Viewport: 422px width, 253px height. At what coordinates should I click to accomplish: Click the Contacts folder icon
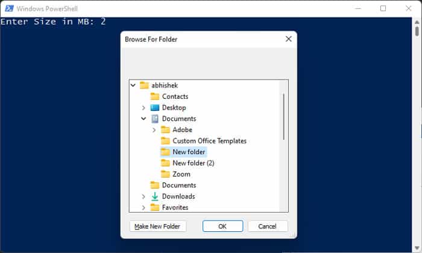155,96
